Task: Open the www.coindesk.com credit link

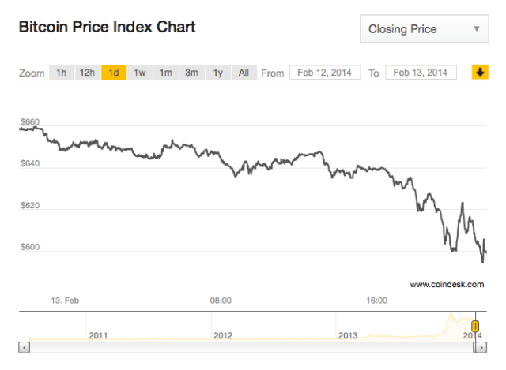Action: click(x=446, y=285)
